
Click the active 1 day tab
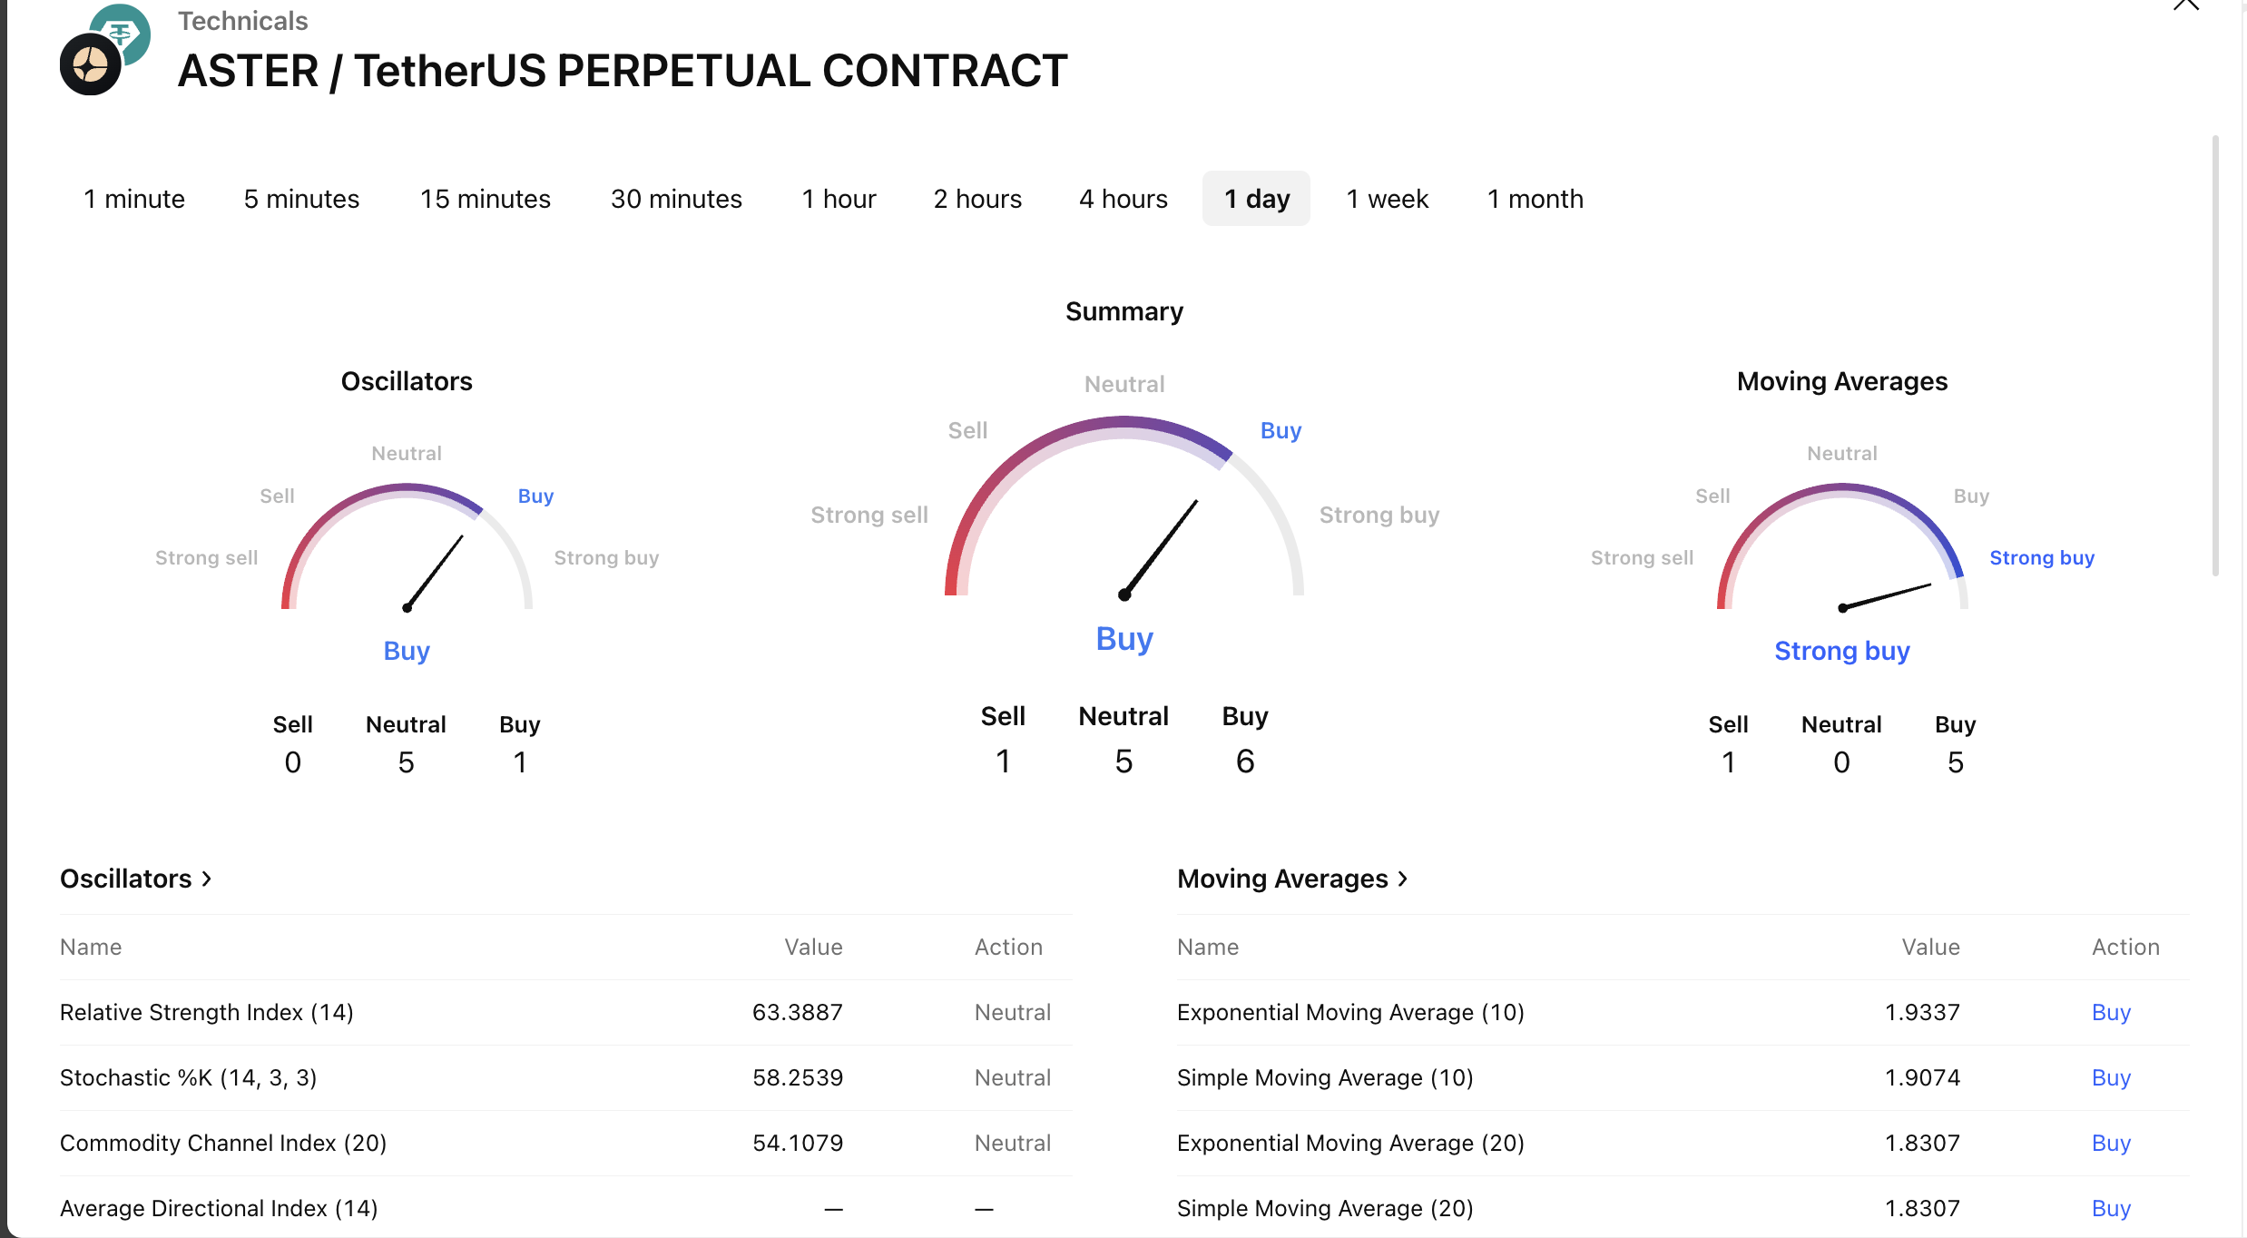(1256, 199)
